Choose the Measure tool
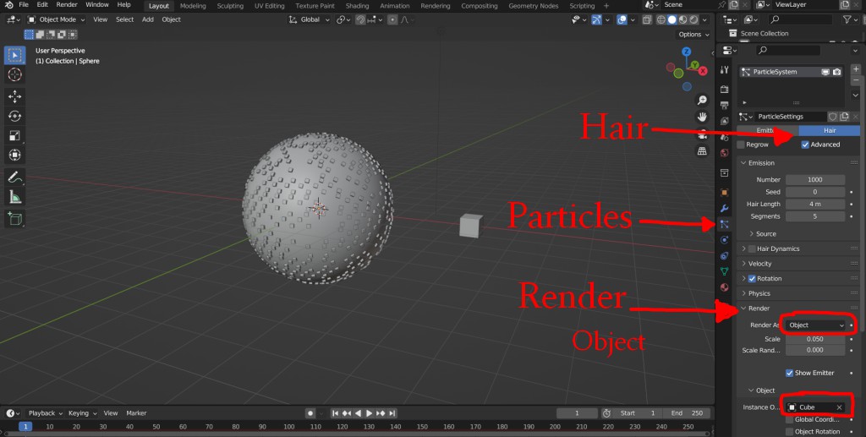 tap(15, 197)
